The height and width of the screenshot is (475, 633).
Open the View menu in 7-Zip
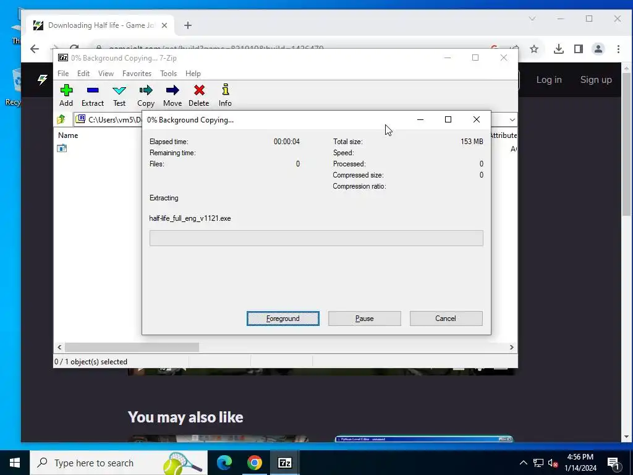point(106,74)
